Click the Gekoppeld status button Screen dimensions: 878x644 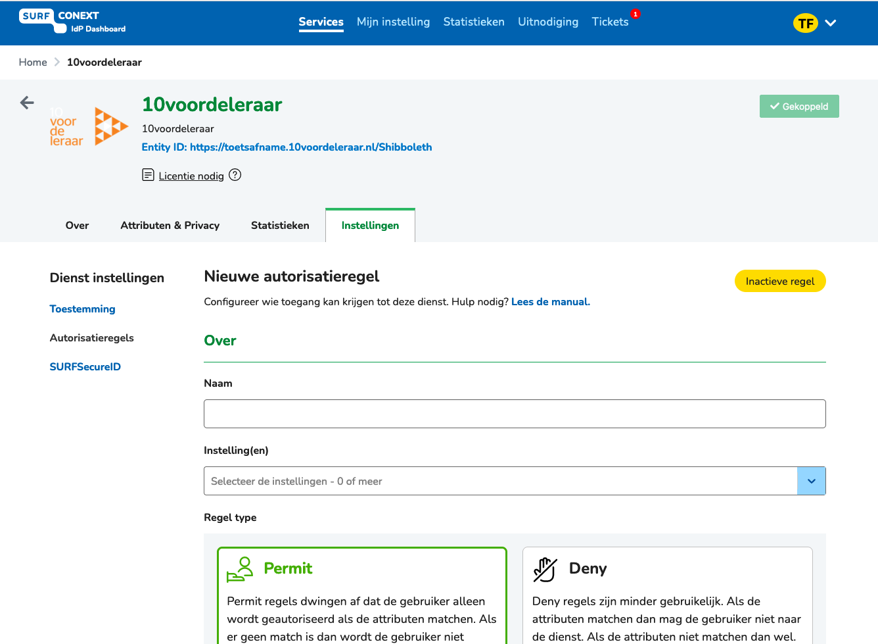(799, 106)
